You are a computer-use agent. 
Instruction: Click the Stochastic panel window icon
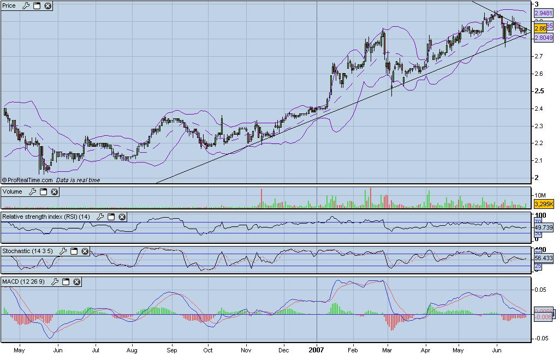pos(74,251)
